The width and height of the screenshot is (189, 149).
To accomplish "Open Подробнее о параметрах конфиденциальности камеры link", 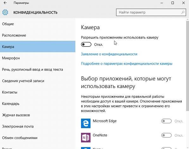I will [127, 64].
